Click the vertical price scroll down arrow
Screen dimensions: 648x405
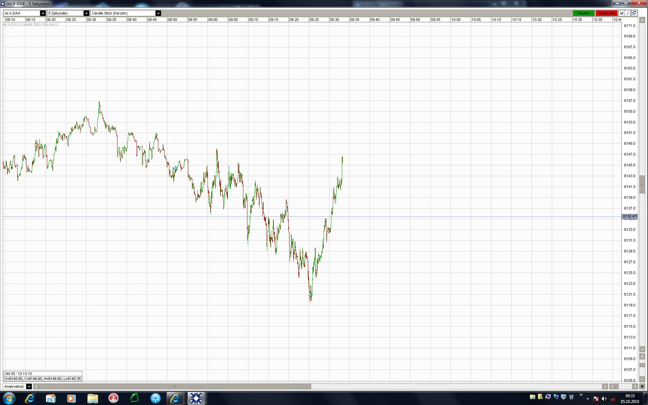[642, 349]
